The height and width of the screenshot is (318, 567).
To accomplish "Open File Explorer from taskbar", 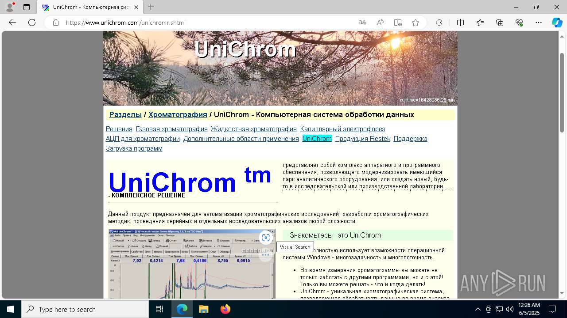I will click(x=204, y=309).
